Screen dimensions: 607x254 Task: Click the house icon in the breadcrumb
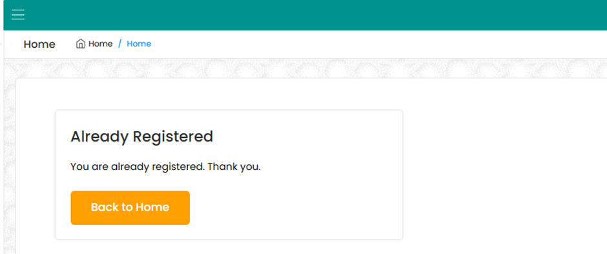(81, 44)
